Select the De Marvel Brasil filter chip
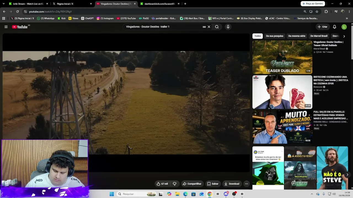 (319, 36)
